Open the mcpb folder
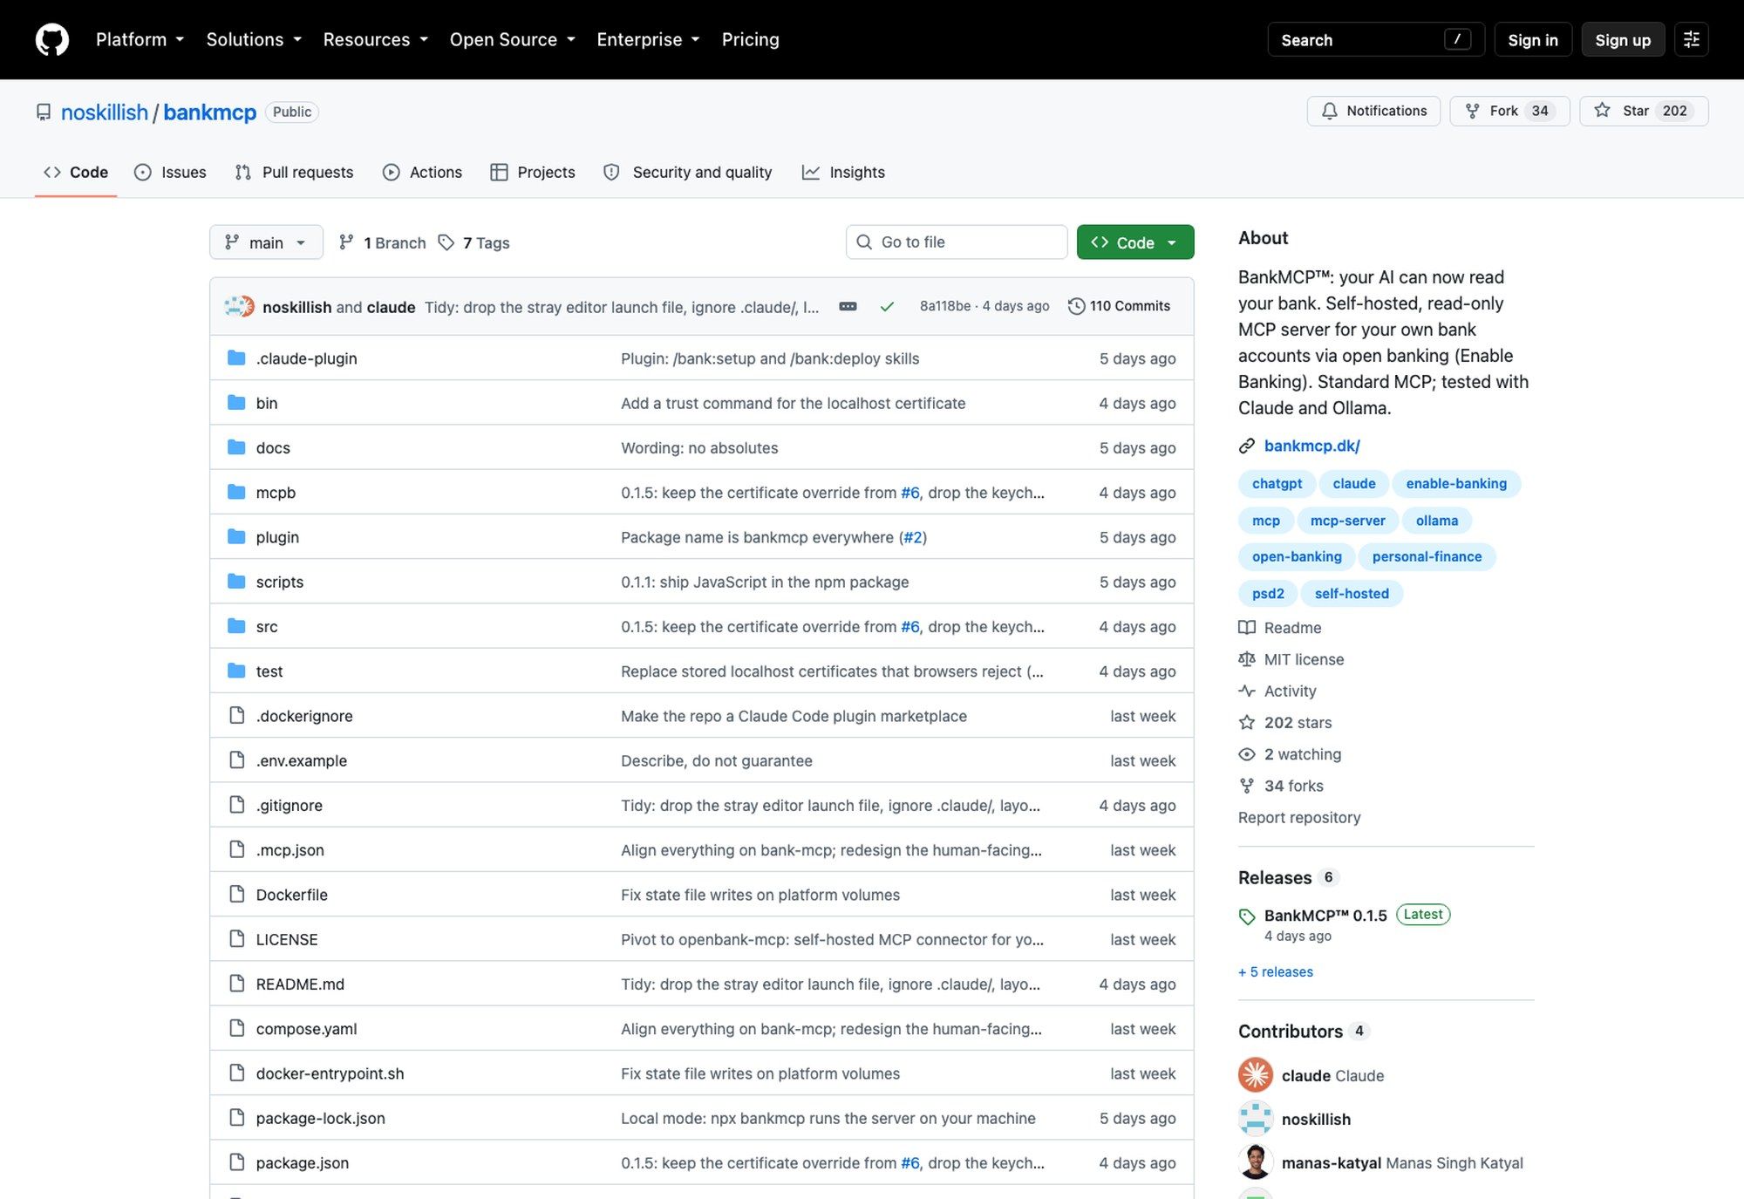1744x1199 pixels. (276, 493)
